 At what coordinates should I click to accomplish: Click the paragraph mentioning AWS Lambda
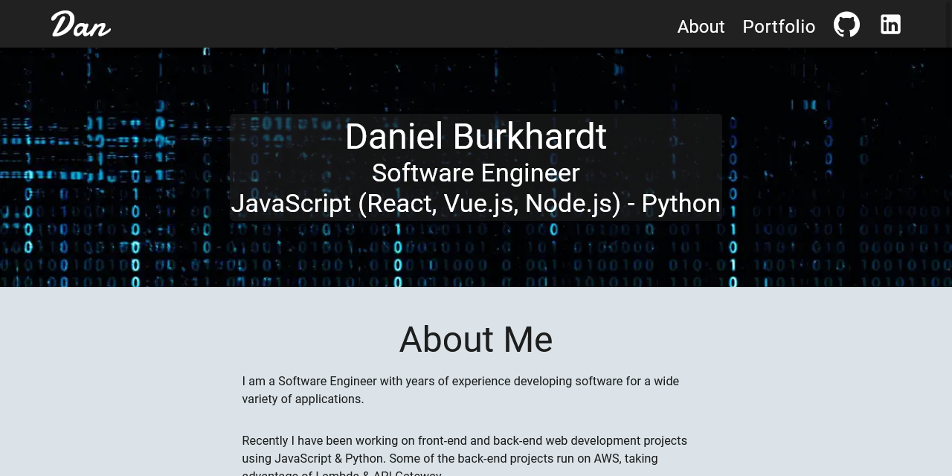(x=465, y=454)
